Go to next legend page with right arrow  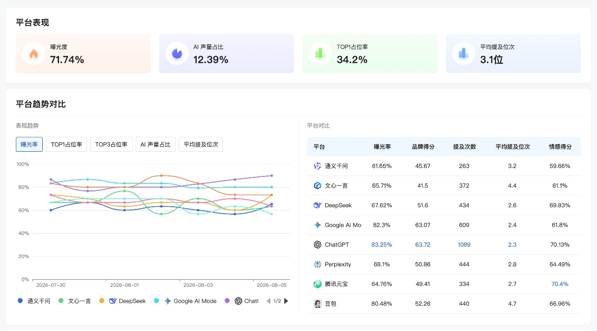(286, 301)
